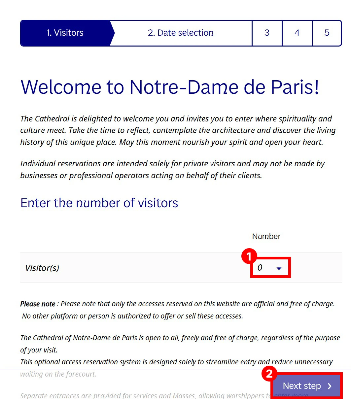351x399 pixels.
Task: Select the '1. Visitors' step tab
Action: pos(65,33)
